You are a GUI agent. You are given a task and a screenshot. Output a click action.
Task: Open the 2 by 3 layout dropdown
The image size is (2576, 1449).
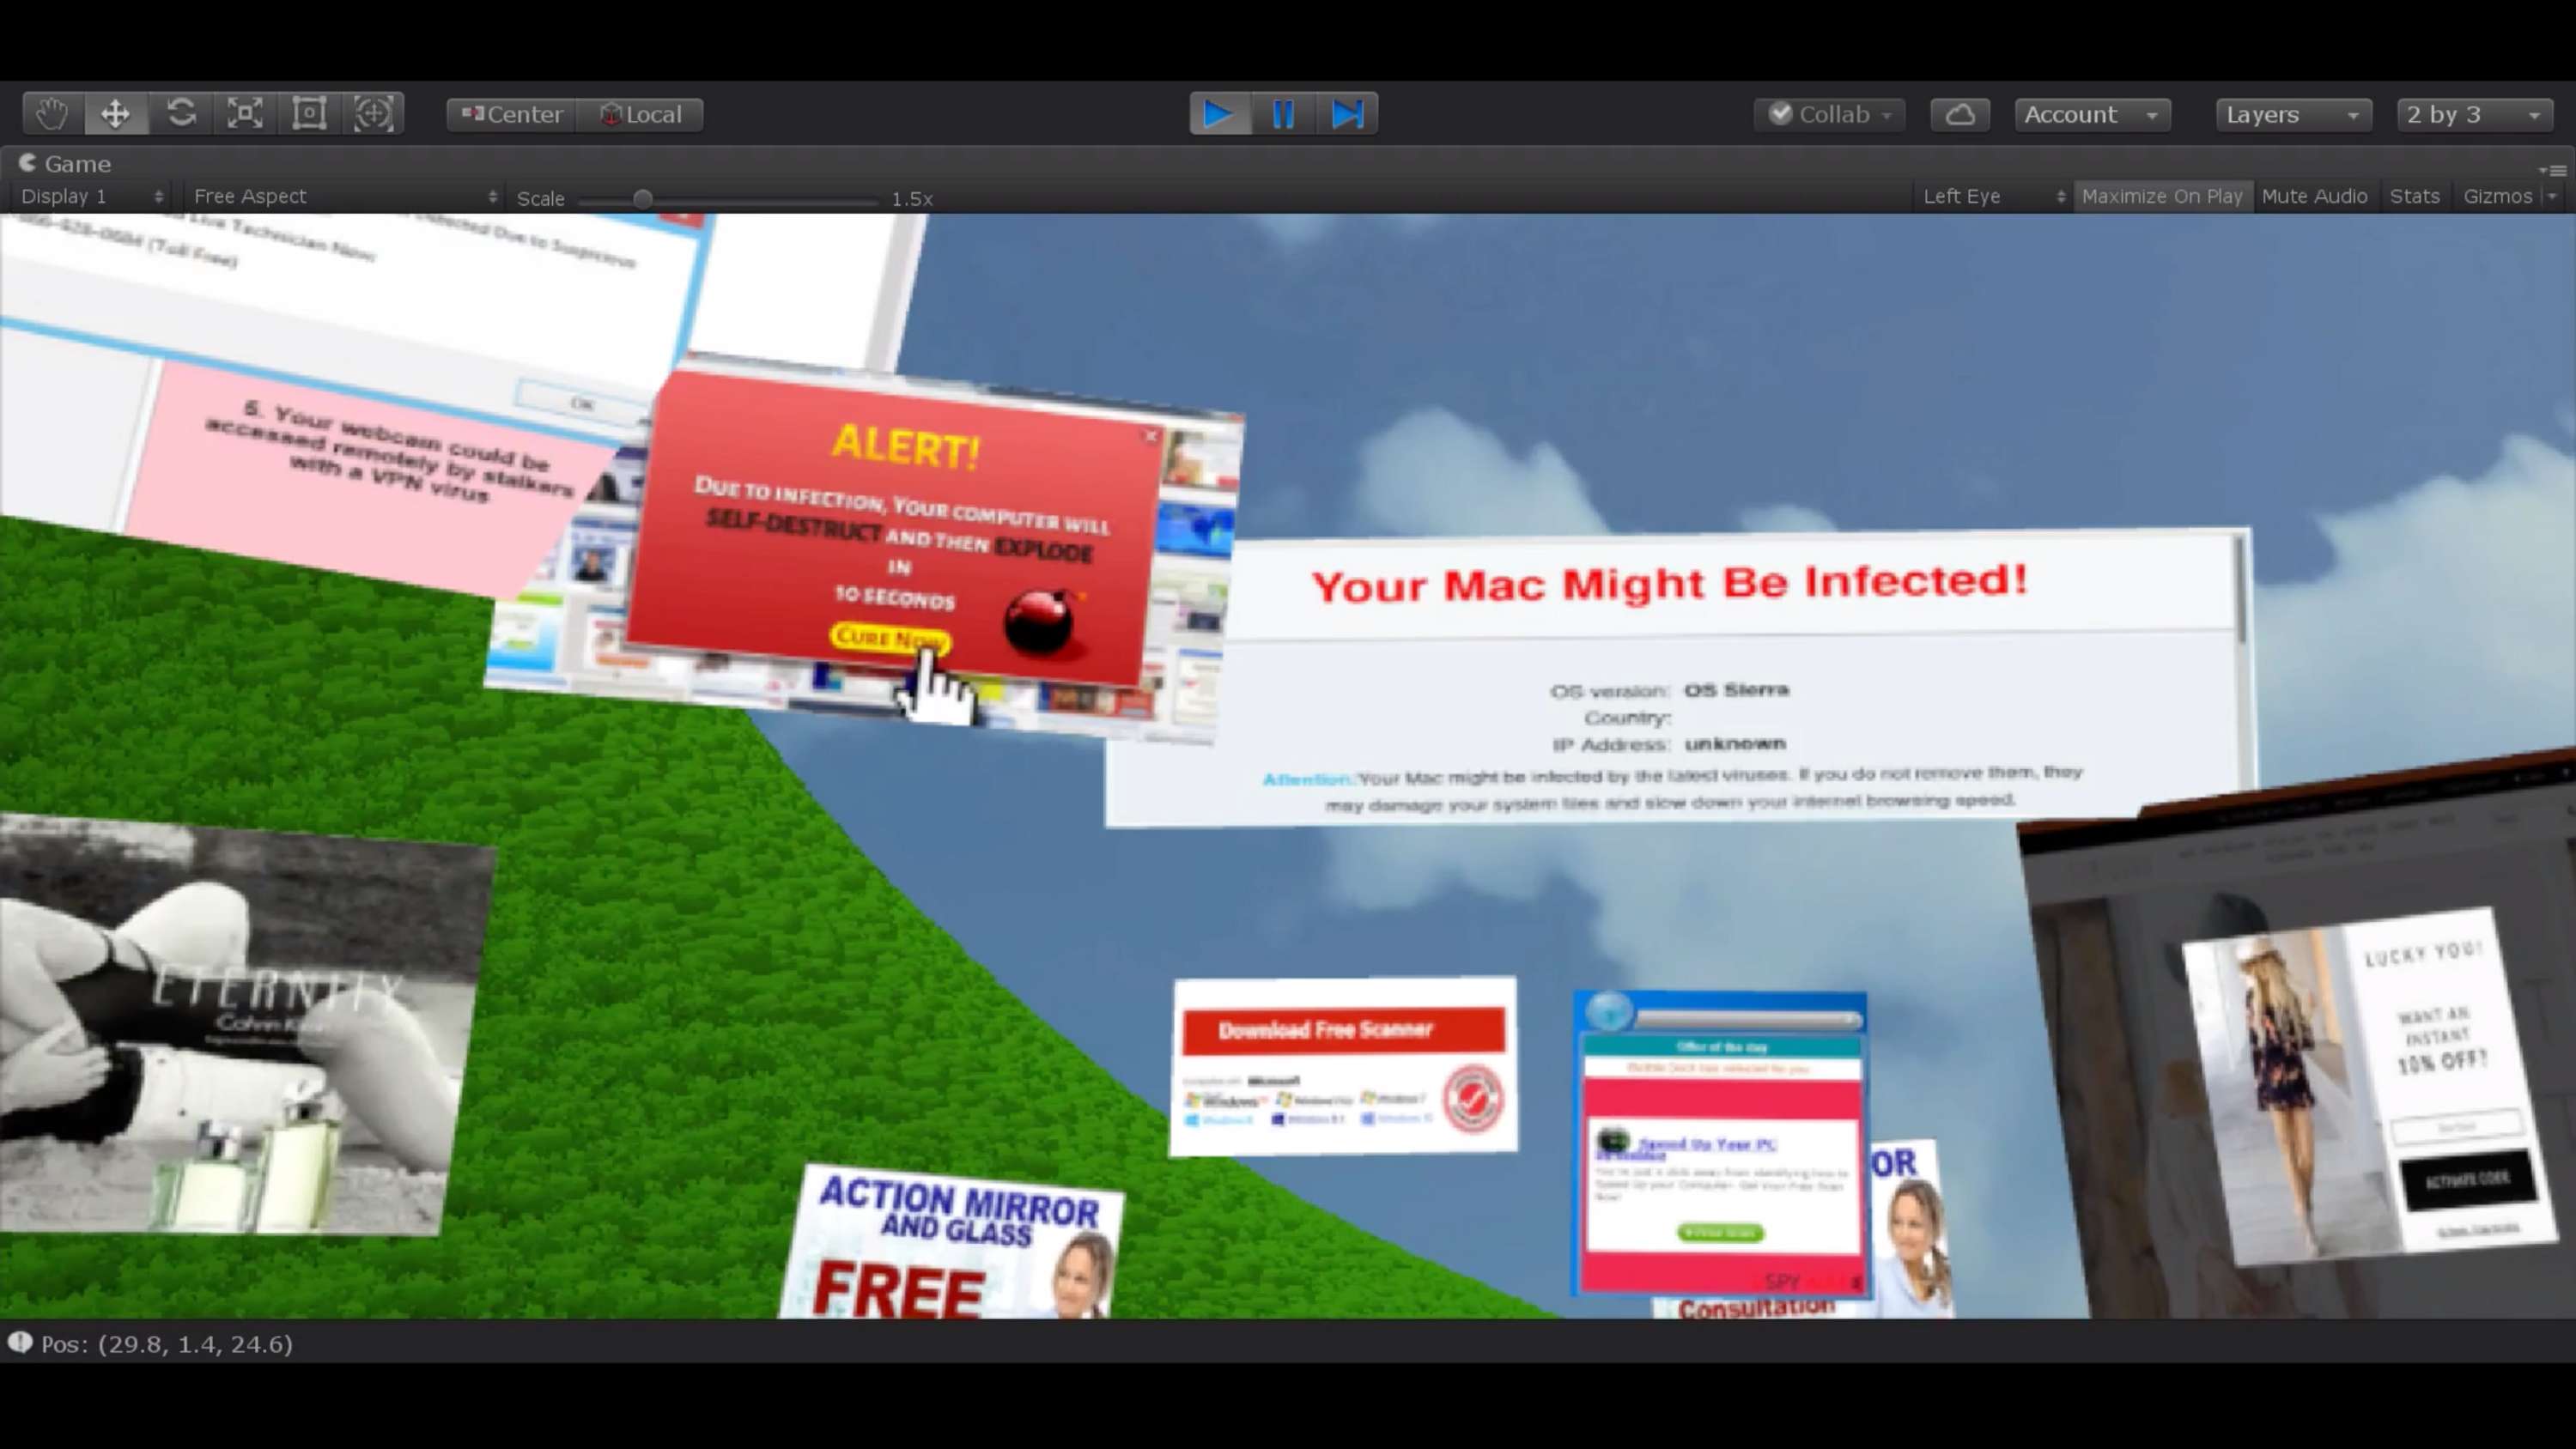pyautogui.click(x=2474, y=115)
